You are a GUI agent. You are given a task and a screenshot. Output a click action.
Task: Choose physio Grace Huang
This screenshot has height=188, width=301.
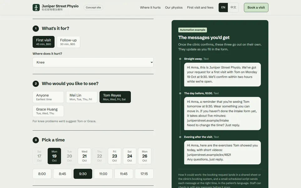click(x=48, y=111)
